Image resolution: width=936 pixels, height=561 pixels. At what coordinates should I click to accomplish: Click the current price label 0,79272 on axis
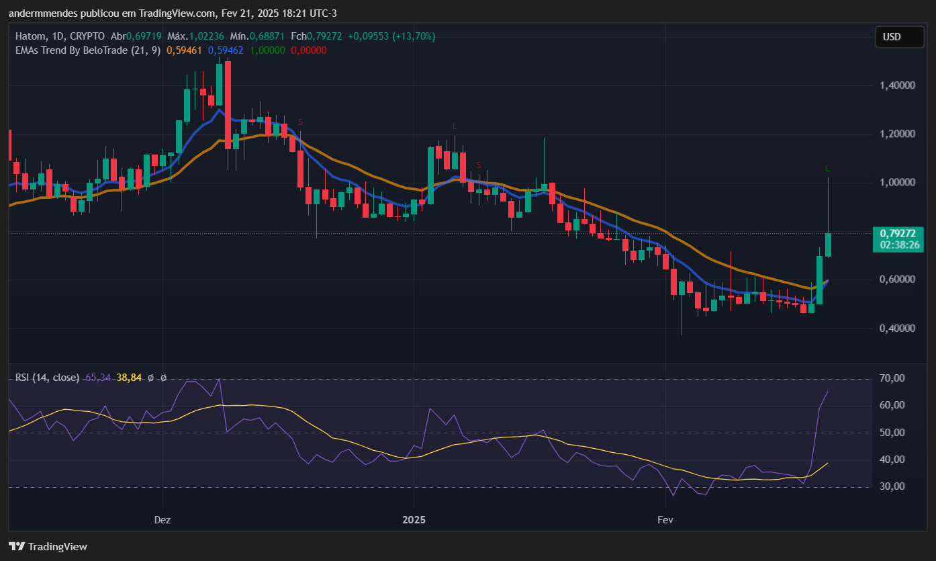point(898,233)
